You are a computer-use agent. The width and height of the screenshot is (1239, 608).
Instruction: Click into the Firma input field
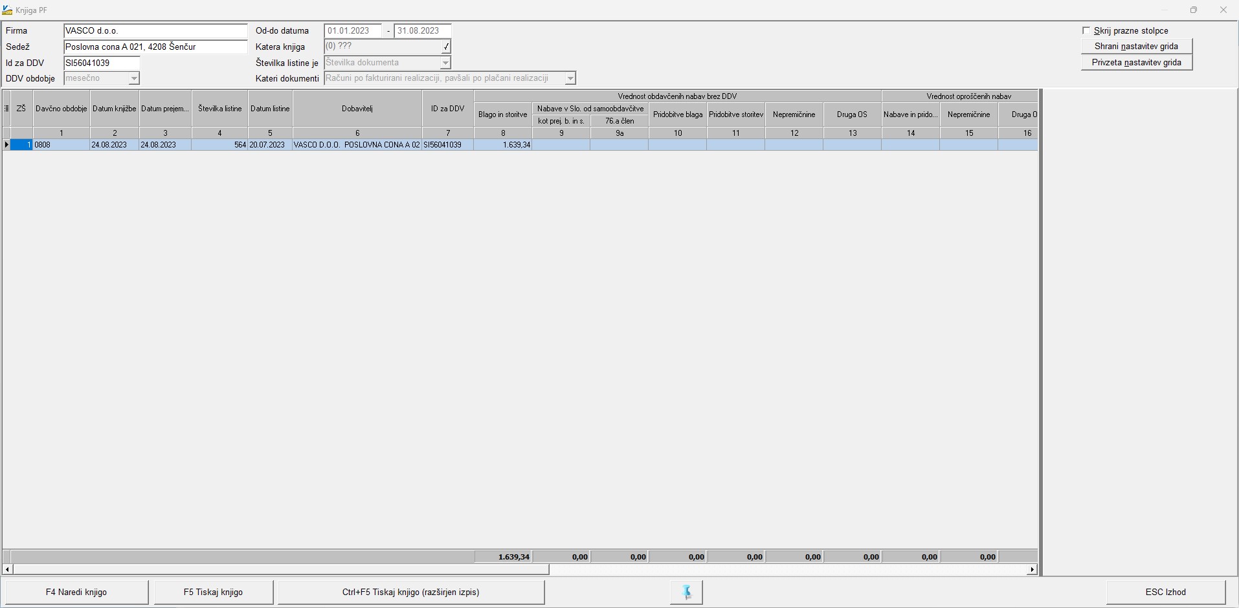coord(155,30)
